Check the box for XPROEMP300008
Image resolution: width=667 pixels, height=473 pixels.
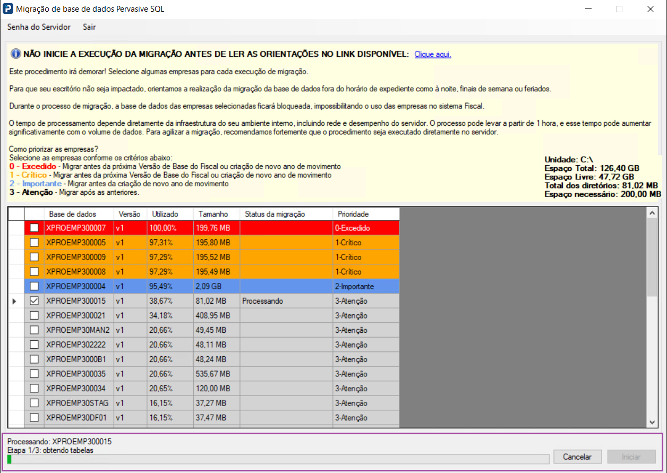pyautogui.click(x=34, y=272)
